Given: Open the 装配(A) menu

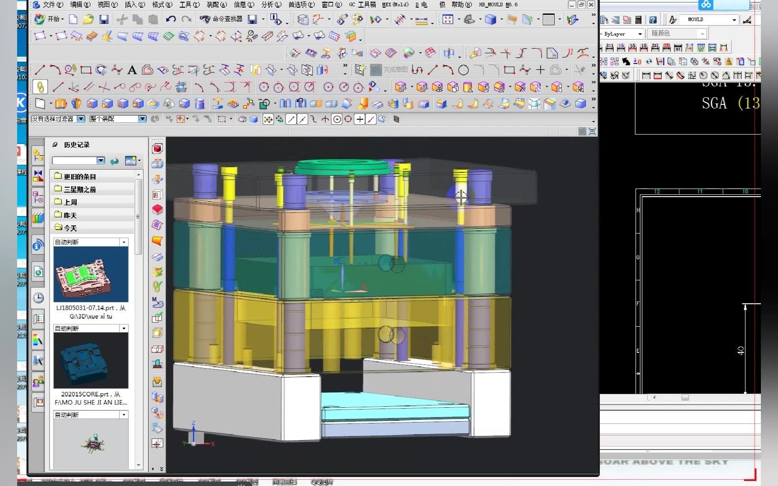Looking at the screenshot, I should pos(216,4).
